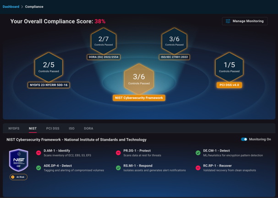Open the NYDFS 23 NYCRR 500-16 hexagon

click(49, 68)
